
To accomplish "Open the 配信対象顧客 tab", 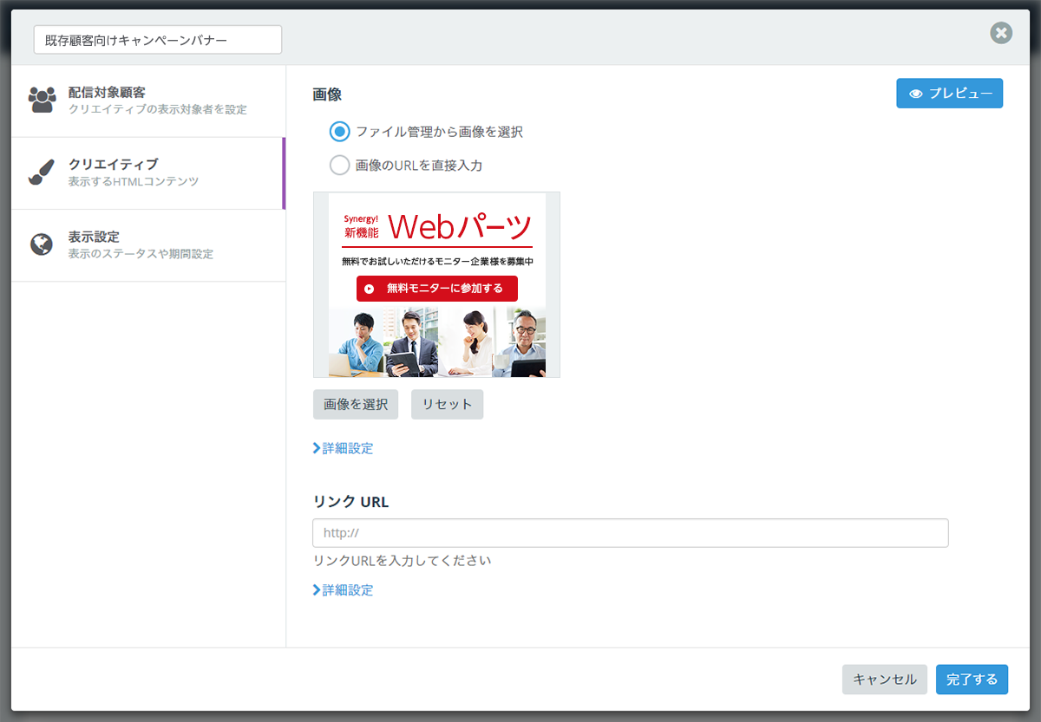I will (148, 101).
